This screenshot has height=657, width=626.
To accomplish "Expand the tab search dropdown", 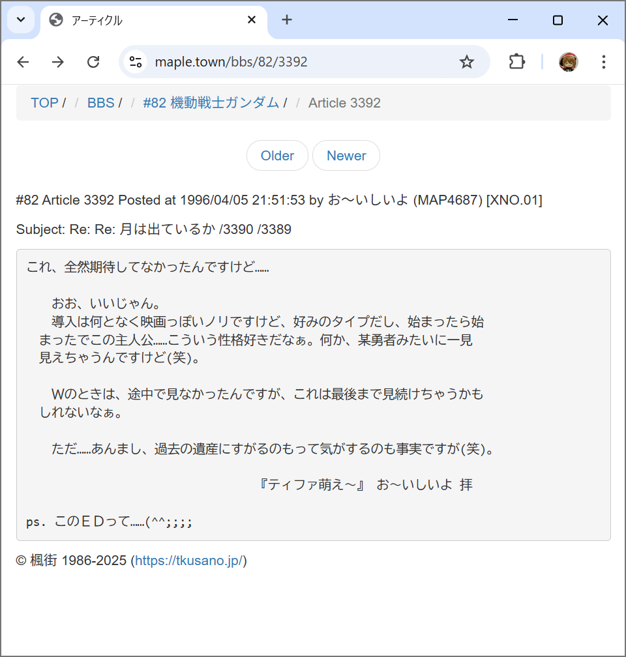I will [21, 20].
